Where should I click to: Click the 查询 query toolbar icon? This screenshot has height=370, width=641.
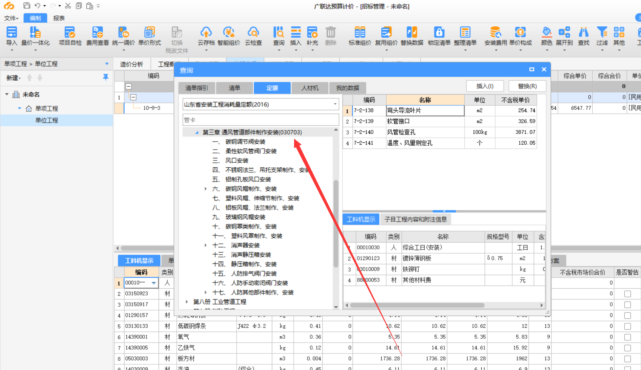[x=279, y=32]
